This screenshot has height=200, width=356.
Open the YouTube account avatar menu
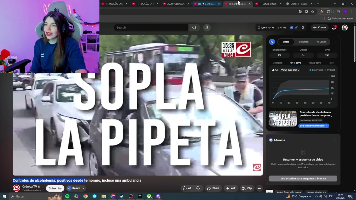pyautogui.click(x=345, y=27)
